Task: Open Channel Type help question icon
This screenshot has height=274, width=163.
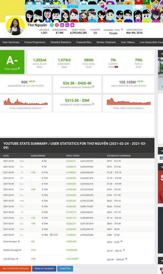Action: [122, 29]
